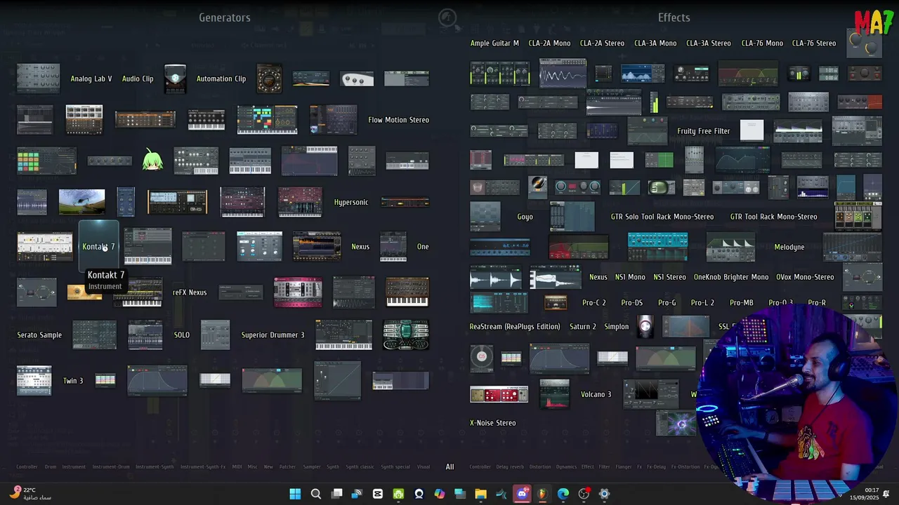Select the Hypersonic generator
This screenshot has height=505, width=899.
point(351,203)
